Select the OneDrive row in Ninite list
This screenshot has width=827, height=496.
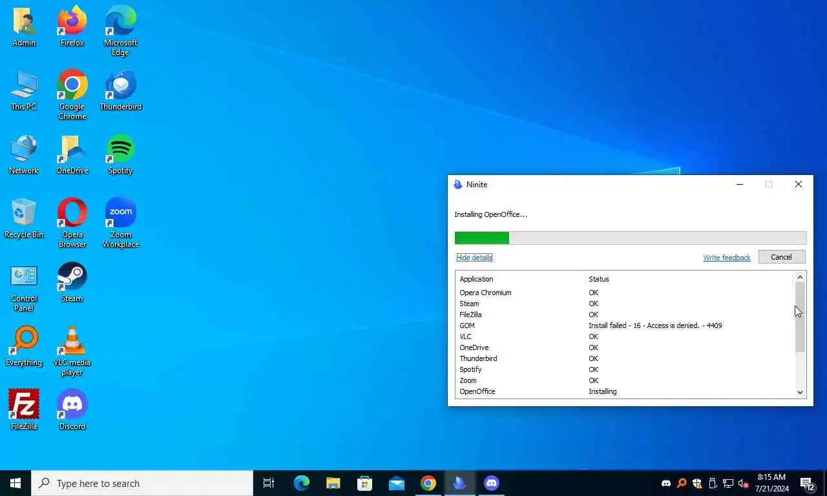(x=625, y=347)
